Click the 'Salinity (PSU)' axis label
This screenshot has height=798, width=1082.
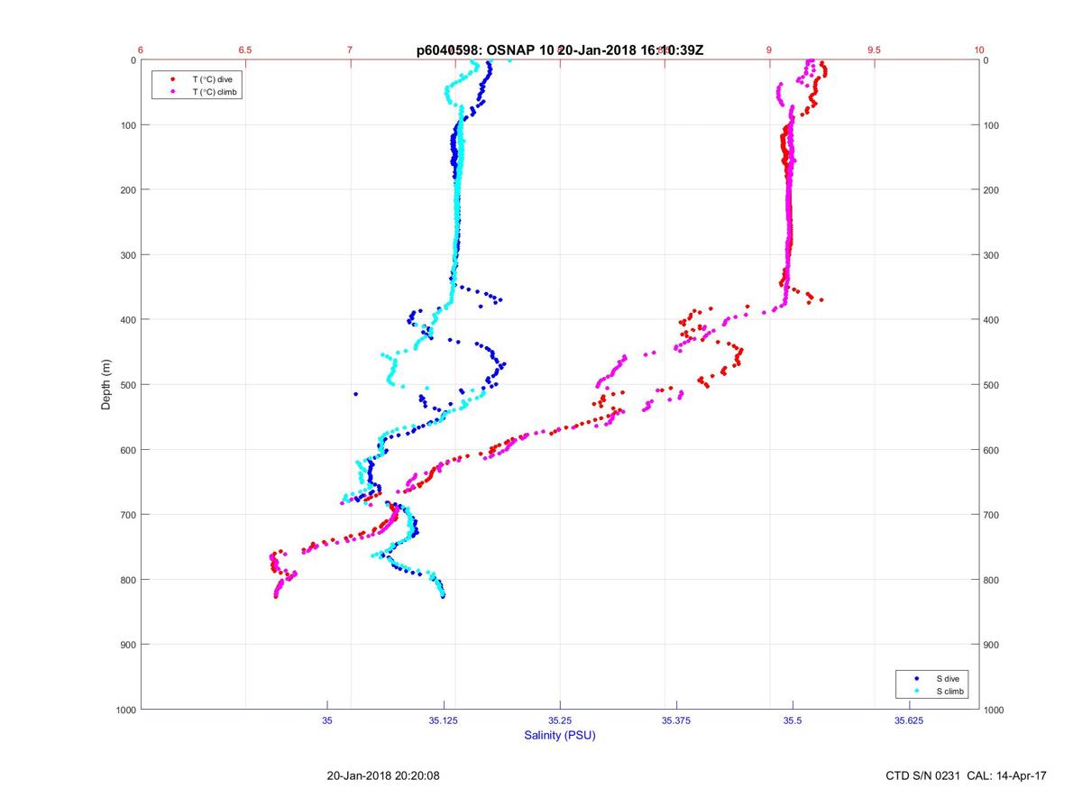point(560,736)
